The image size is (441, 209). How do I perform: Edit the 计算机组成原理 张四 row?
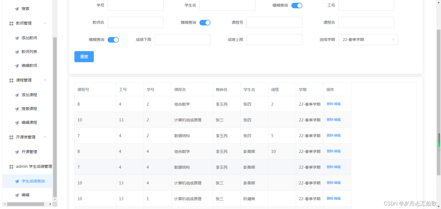(x=337, y=120)
